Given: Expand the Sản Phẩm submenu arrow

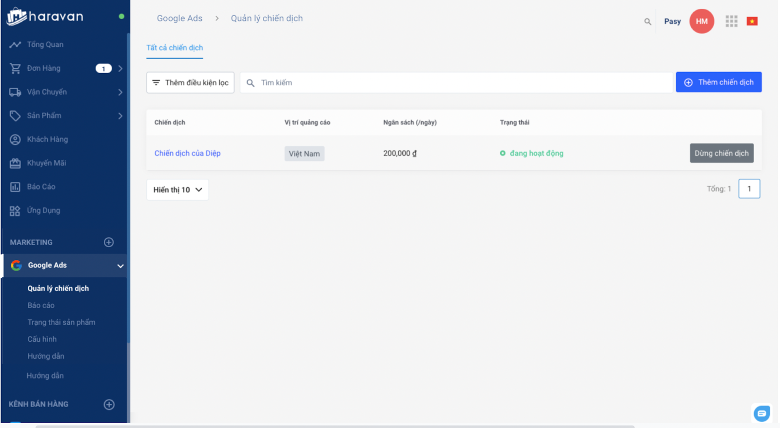Looking at the screenshot, I should click(120, 116).
